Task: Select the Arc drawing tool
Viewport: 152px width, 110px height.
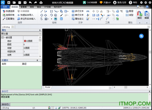Action: pos(51,15)
